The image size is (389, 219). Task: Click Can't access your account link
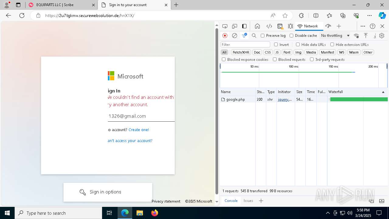click(x=130, y=141)
